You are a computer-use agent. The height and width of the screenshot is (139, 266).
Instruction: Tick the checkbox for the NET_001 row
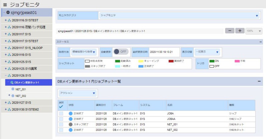pos(61,124)
